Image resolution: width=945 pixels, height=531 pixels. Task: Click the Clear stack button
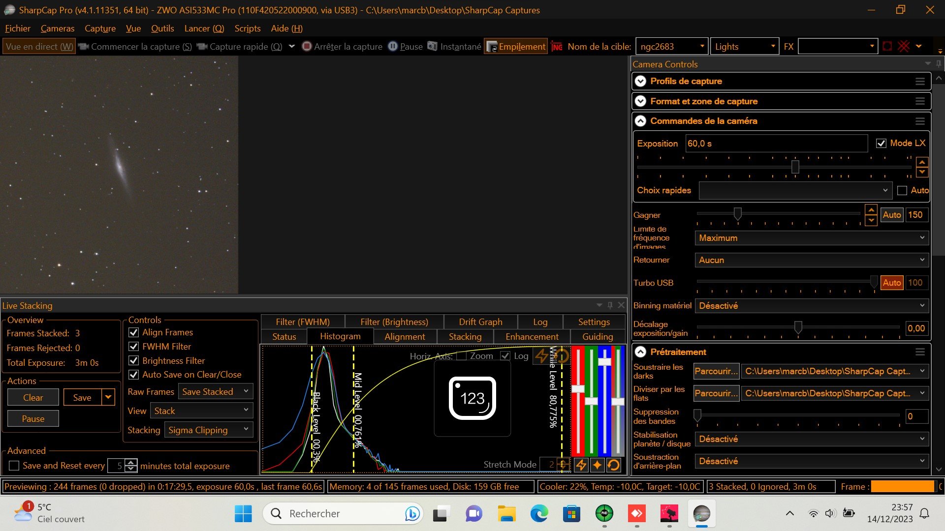pos(33,397)
